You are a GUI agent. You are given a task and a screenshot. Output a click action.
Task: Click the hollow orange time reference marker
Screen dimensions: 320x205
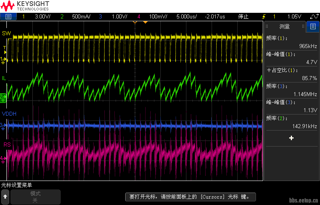(135, 22)
